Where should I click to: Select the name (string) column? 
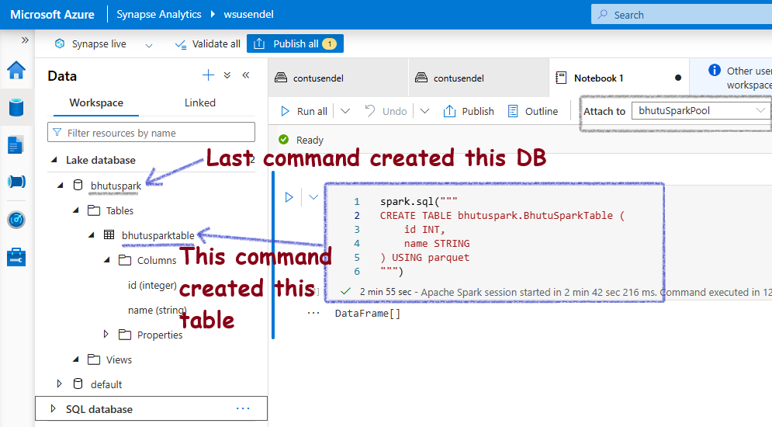157,311
